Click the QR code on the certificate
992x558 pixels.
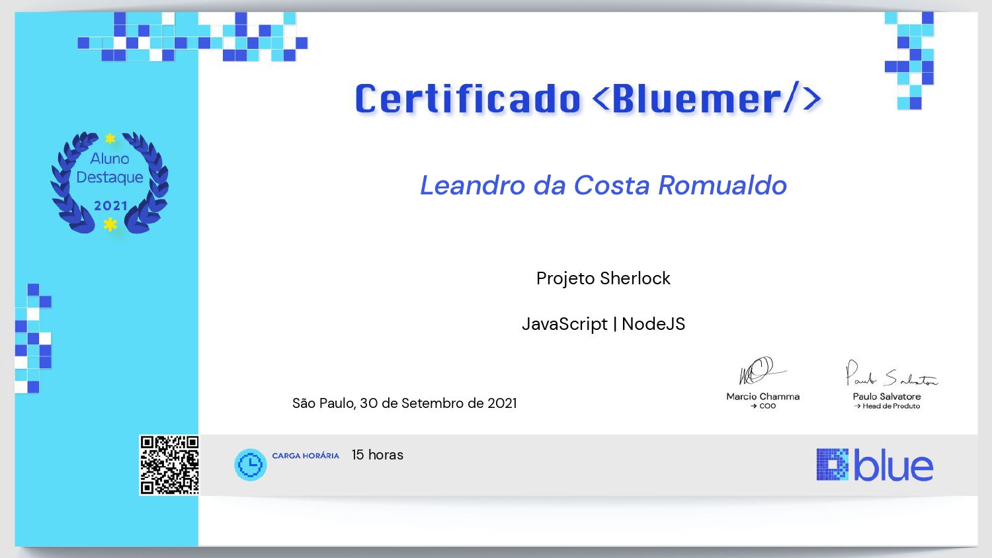(169, 465)
